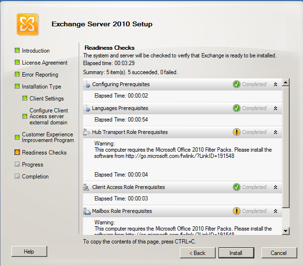303x266 pixels.
Task: Click the Readiness Checks heading
Action: tap(110, 48)
